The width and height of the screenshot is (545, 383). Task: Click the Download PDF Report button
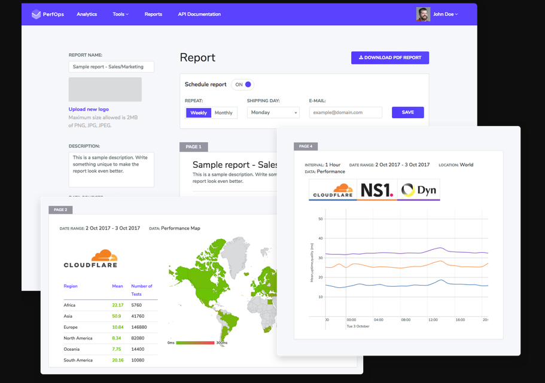390,57
